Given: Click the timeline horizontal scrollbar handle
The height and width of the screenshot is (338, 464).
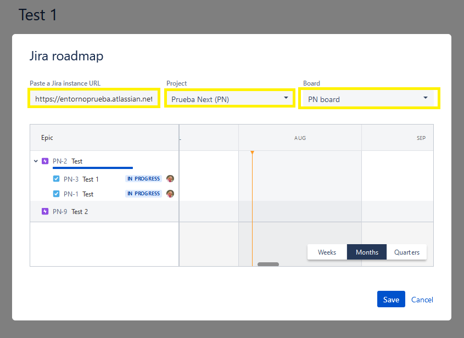Looking at the screenshot, I should click(268, 264).
